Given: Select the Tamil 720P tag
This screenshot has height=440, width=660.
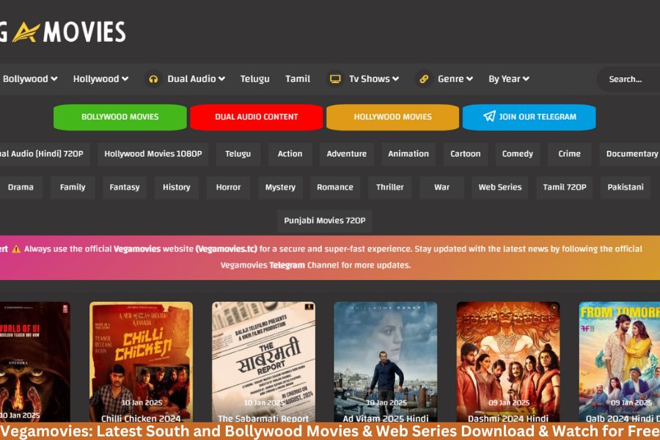Looking at the screenshot, I should tap(565, 187).
